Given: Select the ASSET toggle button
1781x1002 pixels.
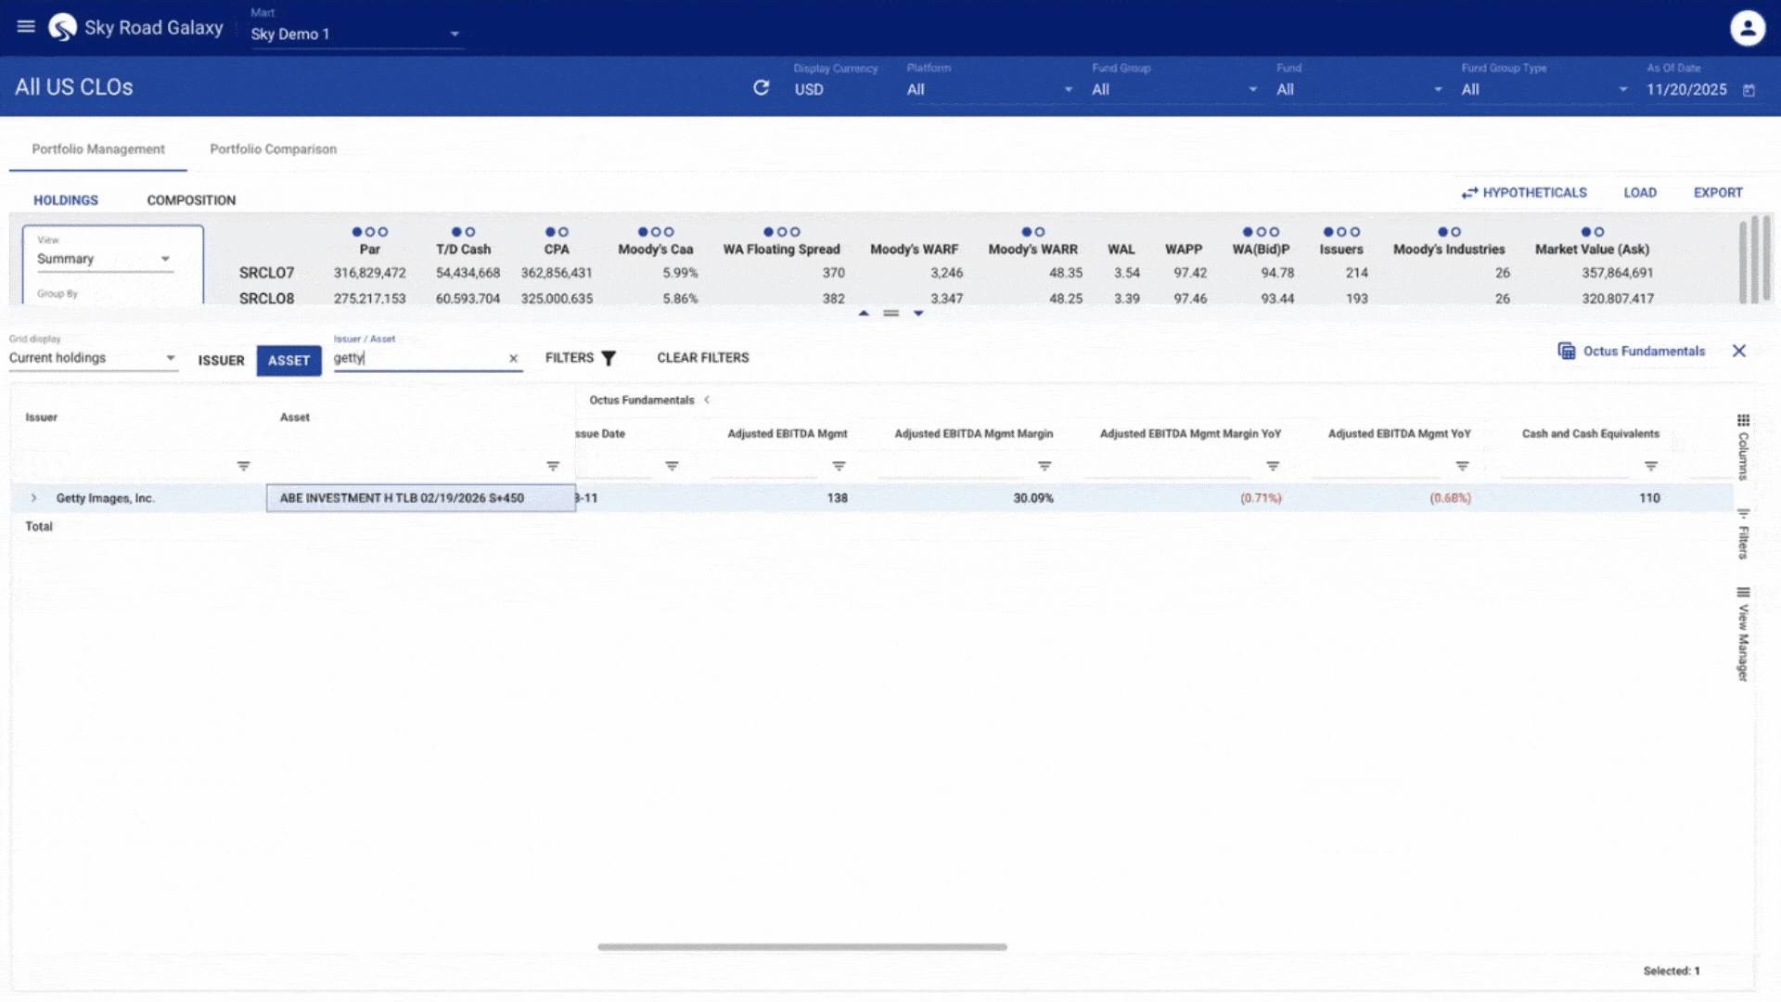Looking at the screenshot, I should [288, 360].
